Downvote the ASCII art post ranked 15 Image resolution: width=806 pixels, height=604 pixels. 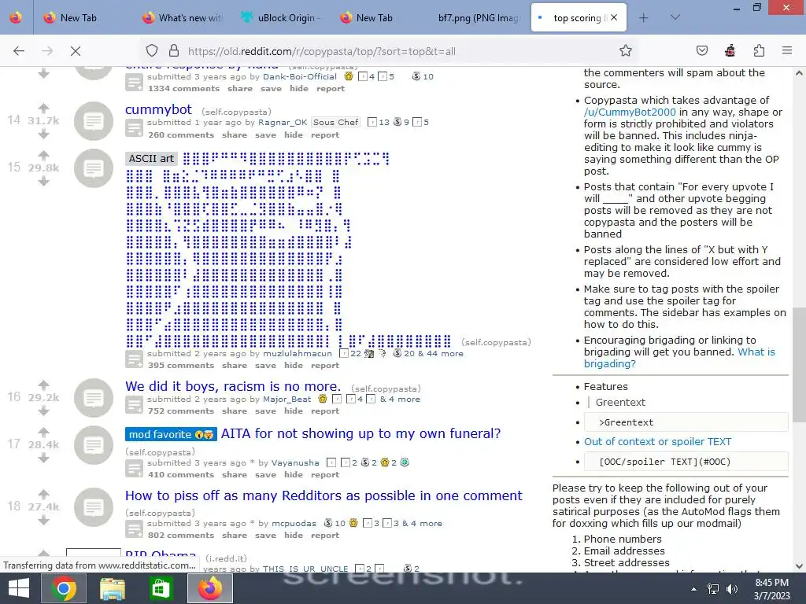44,181
